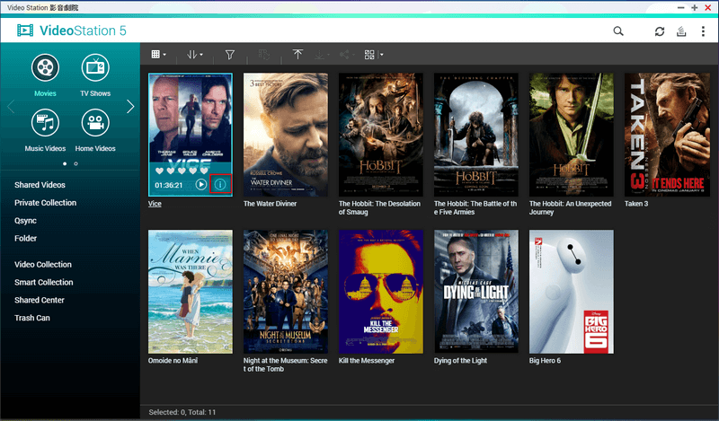Click the add-to-collection icon in toolbar

(x=264, y=55)
